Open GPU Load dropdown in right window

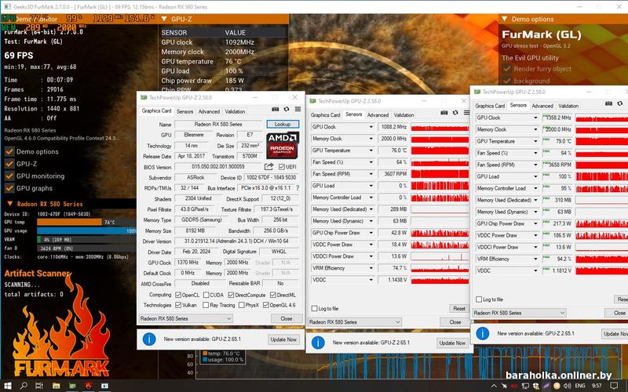tap(535, 176)
